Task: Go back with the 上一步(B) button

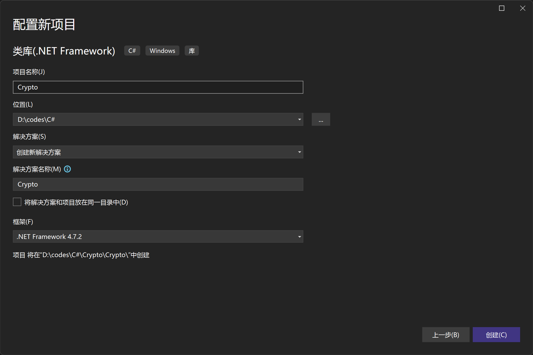Action: pos(446,335)
